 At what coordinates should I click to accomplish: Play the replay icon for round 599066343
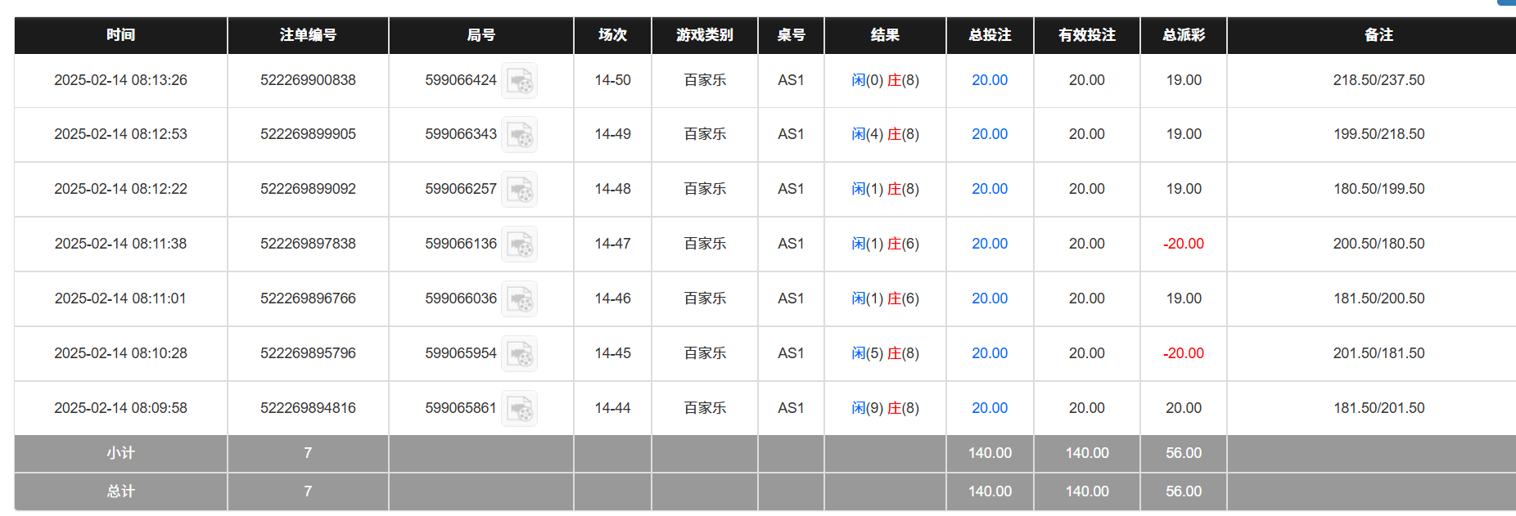521,134
